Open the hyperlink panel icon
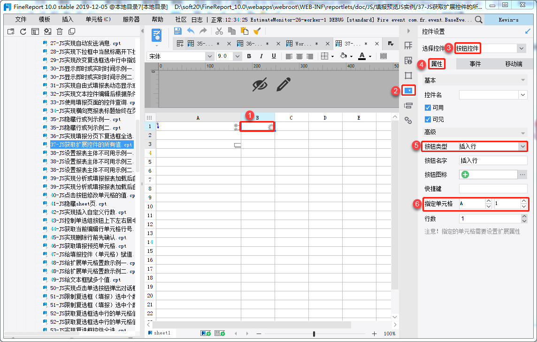 408,120
